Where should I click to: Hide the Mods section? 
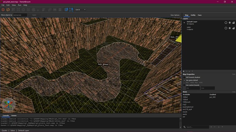[234, 92]
